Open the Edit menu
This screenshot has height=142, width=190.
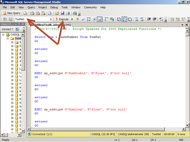tap(13, 7)
